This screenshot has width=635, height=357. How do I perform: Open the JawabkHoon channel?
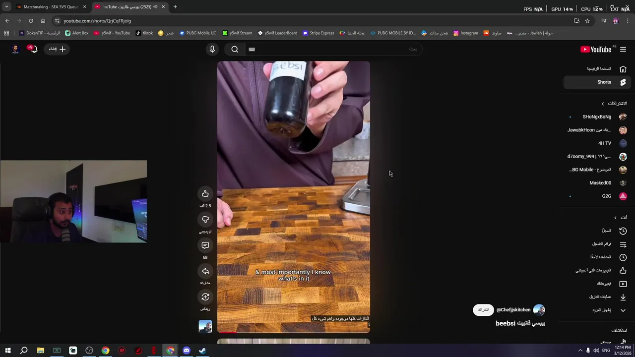click(598, 130)
